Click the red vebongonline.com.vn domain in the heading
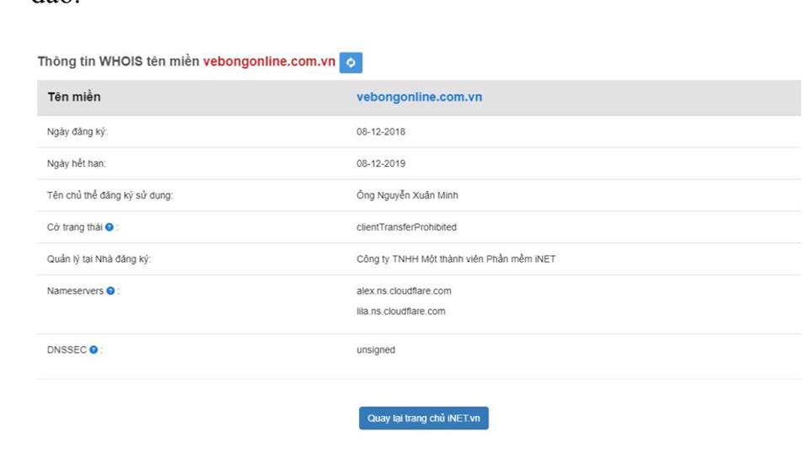This screenshot has width=809, height=474. point(269,62)
